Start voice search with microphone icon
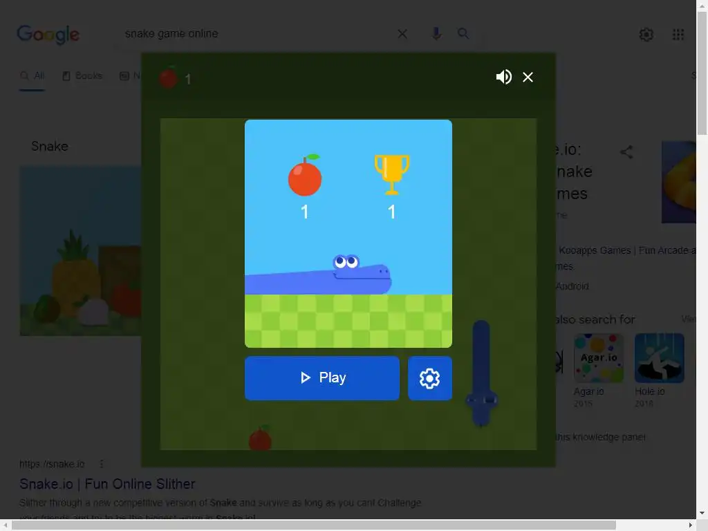This screenshot has height=531, width=708. point(436,34)
